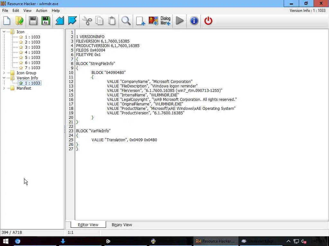Image resolution: width=329 pixels, height=246 pixels.
Task: Click the green Save As icon
Action: pos(46,21)
